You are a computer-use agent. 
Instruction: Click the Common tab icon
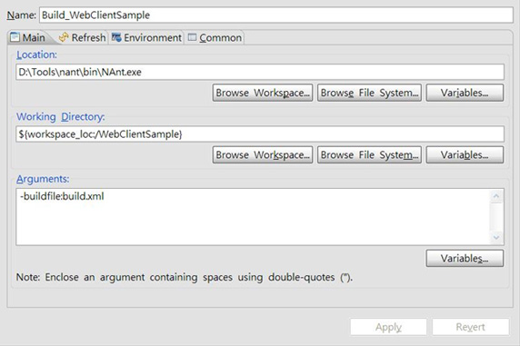(192, 37)
